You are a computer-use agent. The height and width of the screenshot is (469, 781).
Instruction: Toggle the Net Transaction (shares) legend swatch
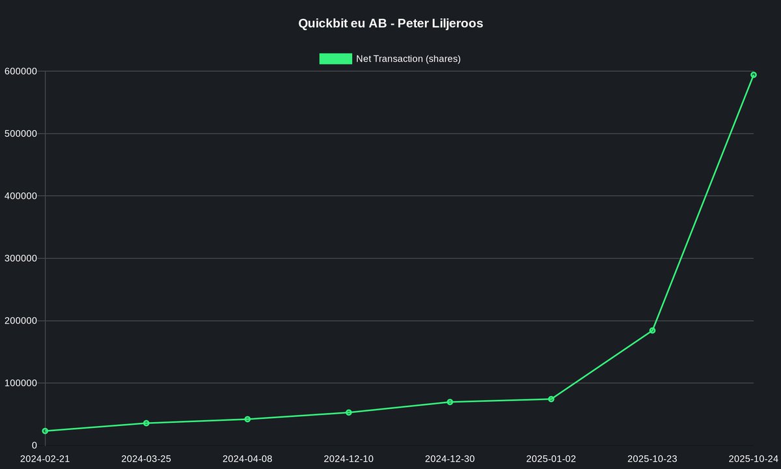[x=336, y=59]
